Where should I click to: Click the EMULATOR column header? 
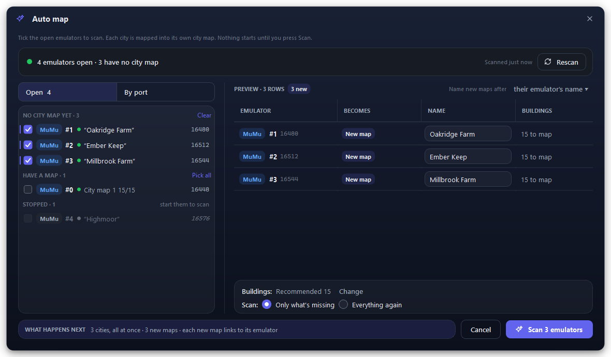point(256,111)
